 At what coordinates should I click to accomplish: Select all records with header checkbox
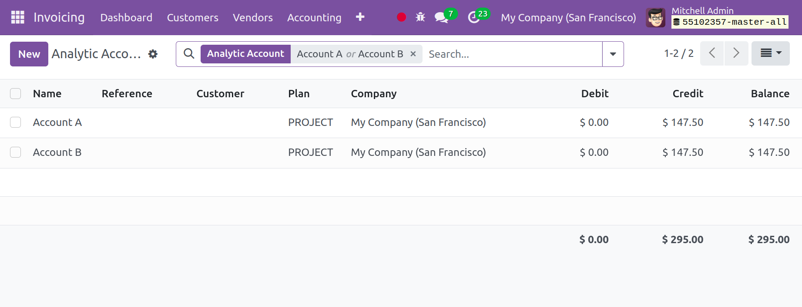[16, 93]
